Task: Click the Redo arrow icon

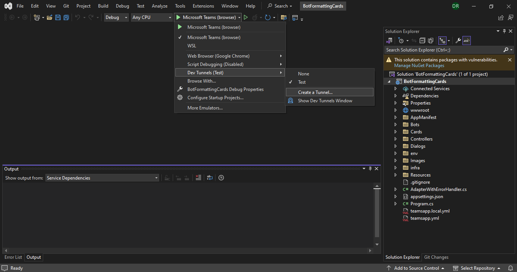Action: click(91, 17)
